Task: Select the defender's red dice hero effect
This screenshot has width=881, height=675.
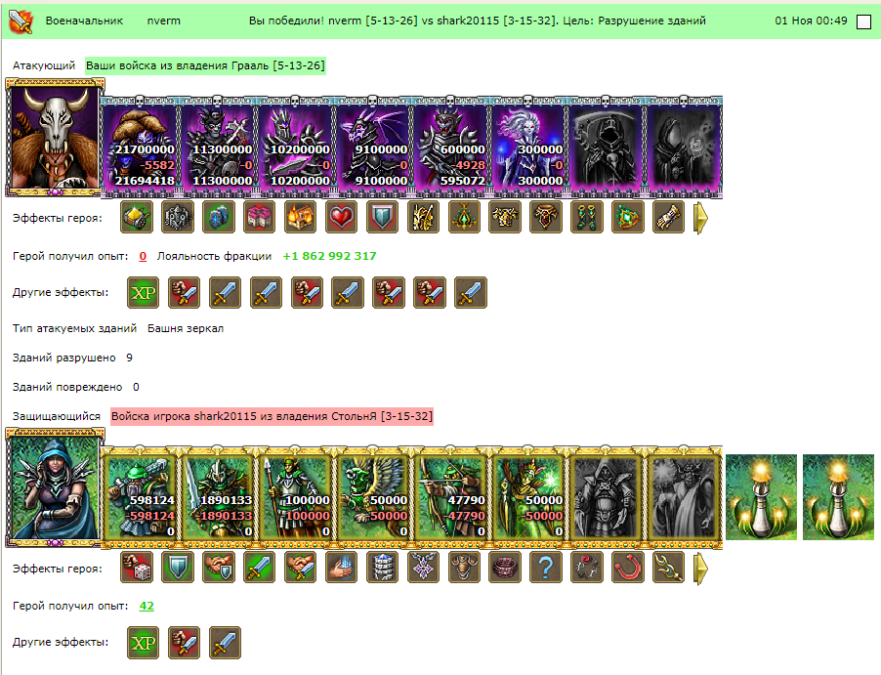Action: point(137,568)
